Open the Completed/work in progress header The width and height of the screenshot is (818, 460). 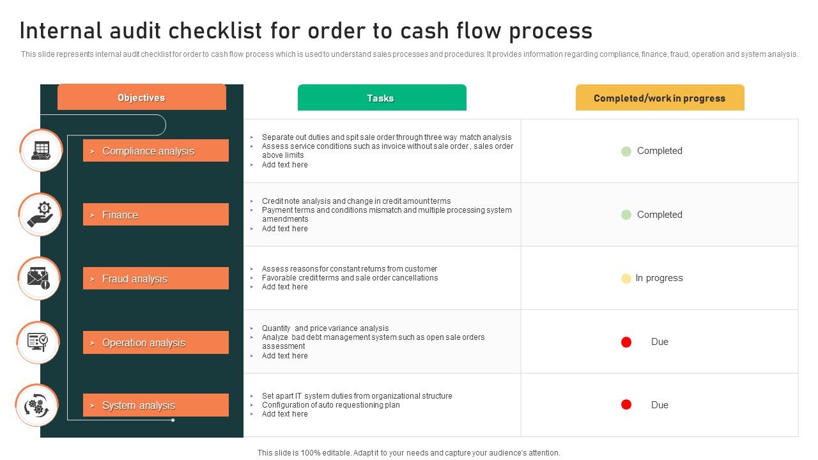pyautogui.click(x=660, y=98)
